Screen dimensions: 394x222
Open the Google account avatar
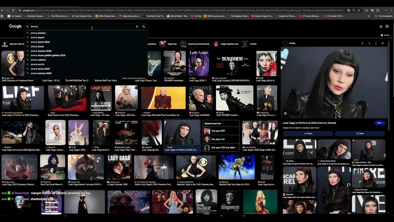coord(387,27)
